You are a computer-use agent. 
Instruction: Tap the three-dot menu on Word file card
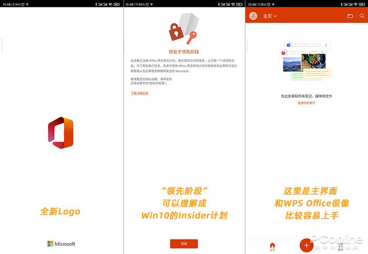pos(326,45)
